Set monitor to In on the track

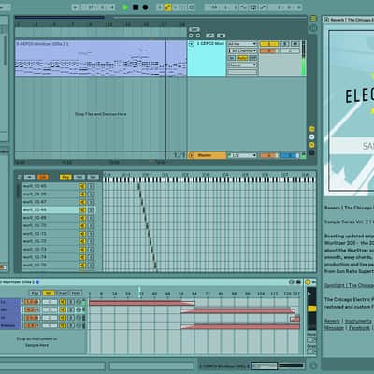coord(232,58)
